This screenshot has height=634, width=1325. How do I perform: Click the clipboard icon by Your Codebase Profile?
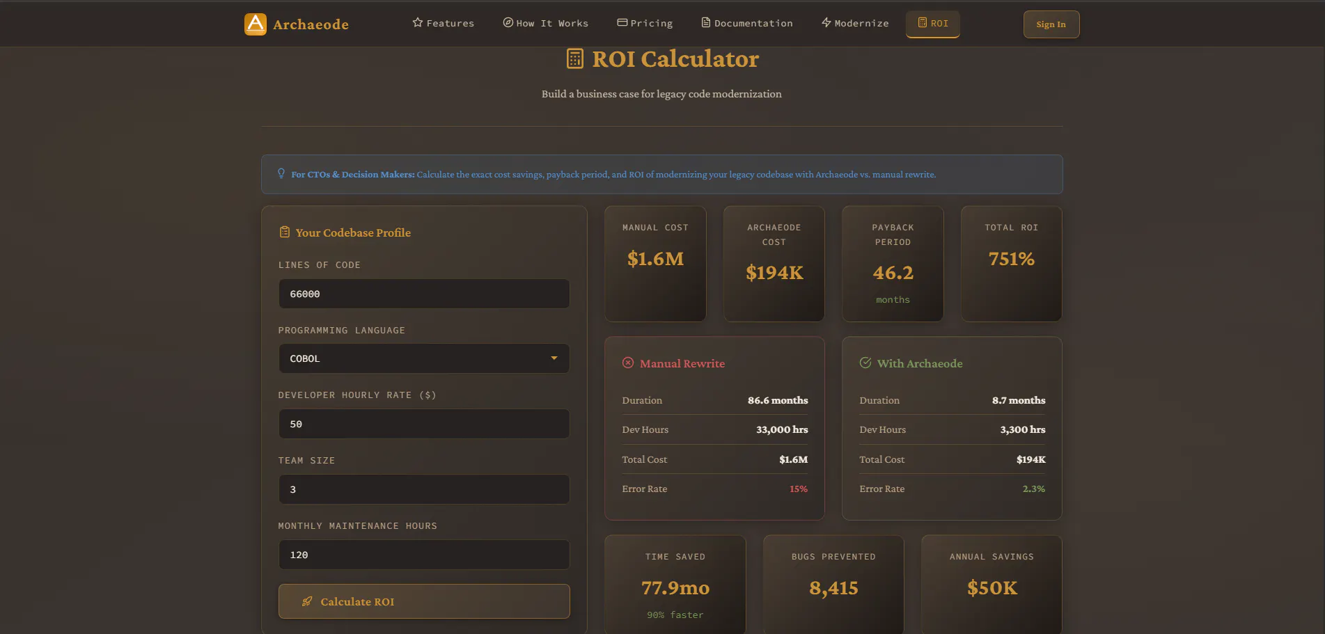pos(284,232)
